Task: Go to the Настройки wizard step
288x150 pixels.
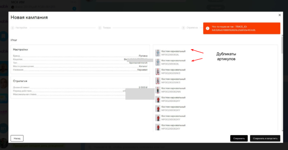Action: (x=21, y=28)
